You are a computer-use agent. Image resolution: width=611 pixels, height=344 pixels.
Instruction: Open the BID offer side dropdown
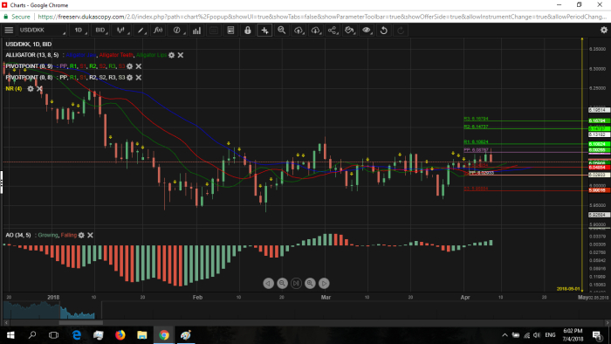point(101,30)
